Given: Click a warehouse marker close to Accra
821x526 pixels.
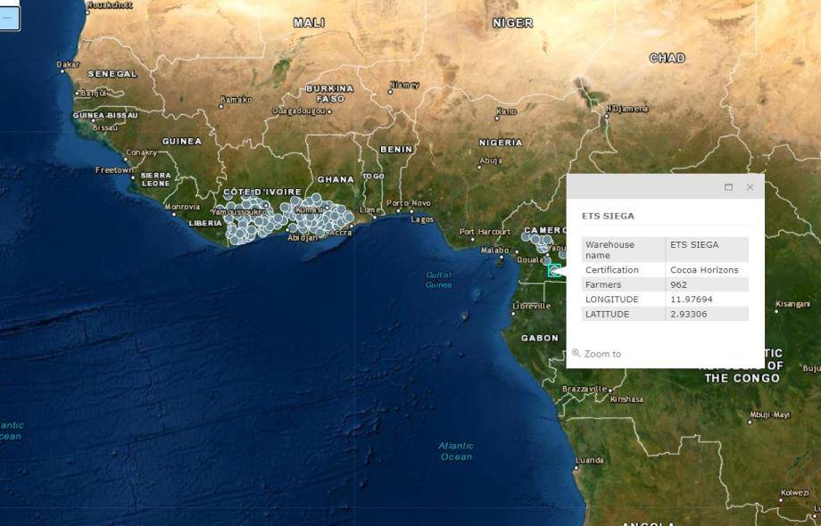Looking at the screenshot, I should coord(344,221).
